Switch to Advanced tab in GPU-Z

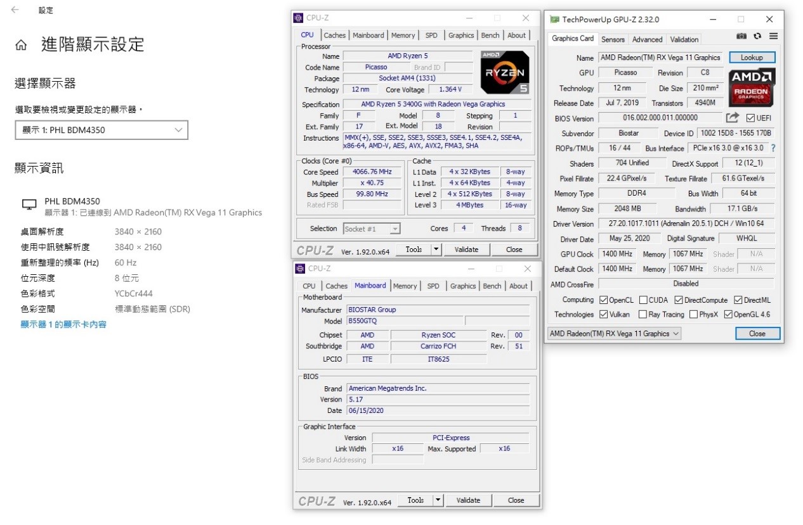pos(648,39)
